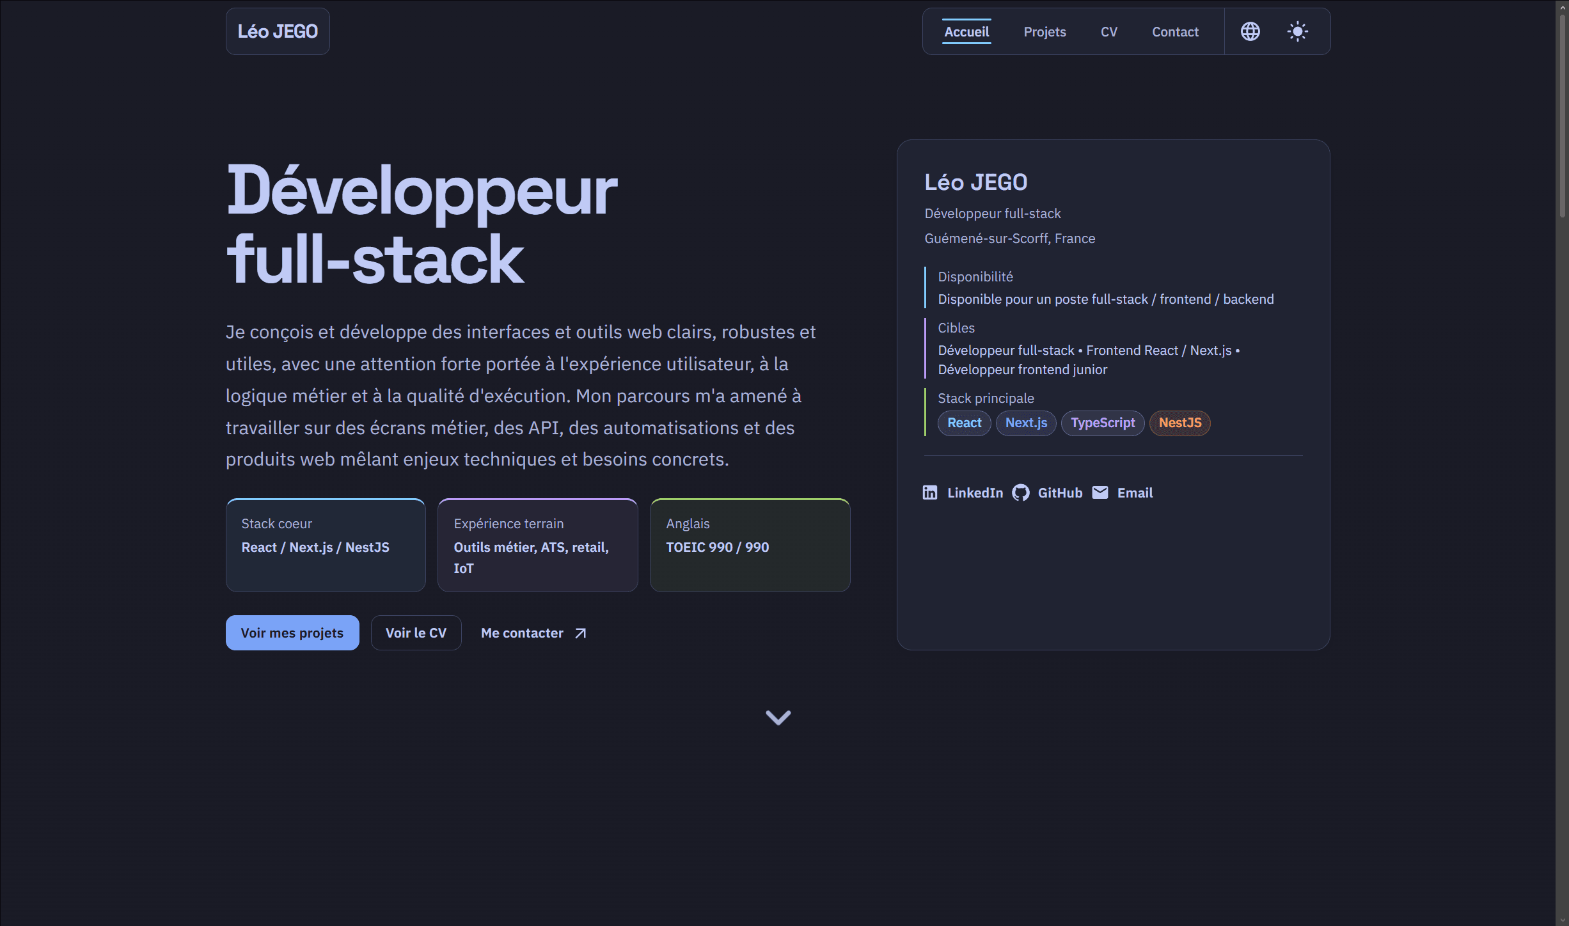Click the Léo JEGO logo in header
Screen dimensions: 1569x926
[278, 31]
